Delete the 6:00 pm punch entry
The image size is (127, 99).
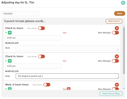coord(117,56)
